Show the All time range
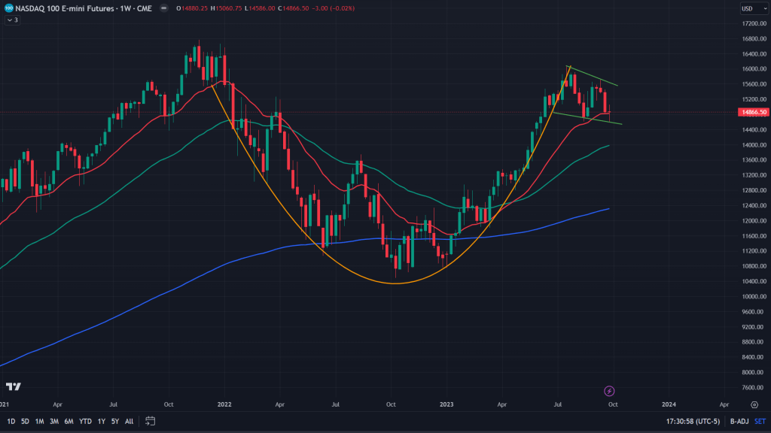This screenshot has width=771, height=433. pyautogui.click(x=130, y=421)
